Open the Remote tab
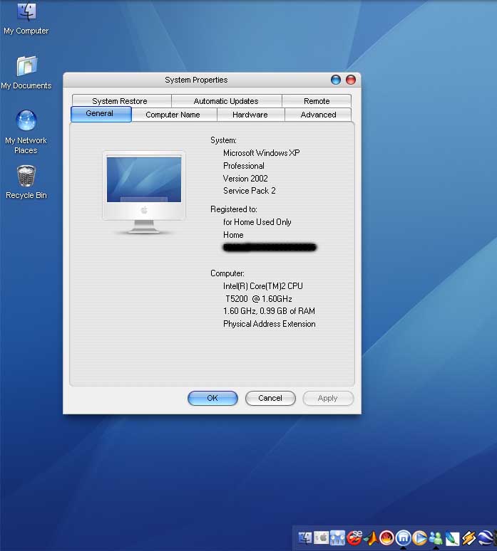 tap(317, 101)
